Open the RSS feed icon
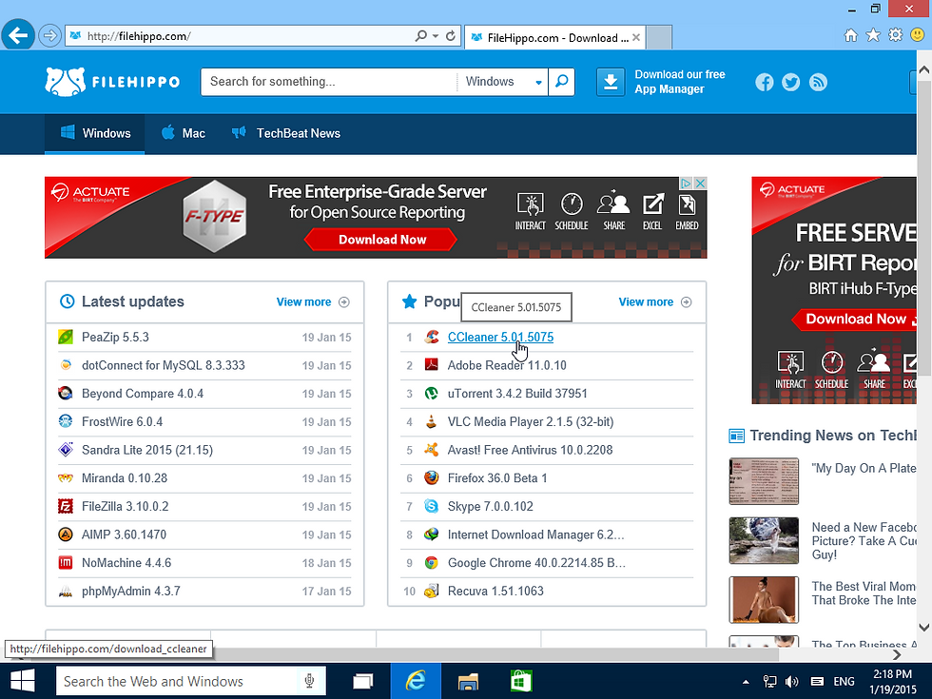The width and height of the screenshot is (932, 699). 818,82
